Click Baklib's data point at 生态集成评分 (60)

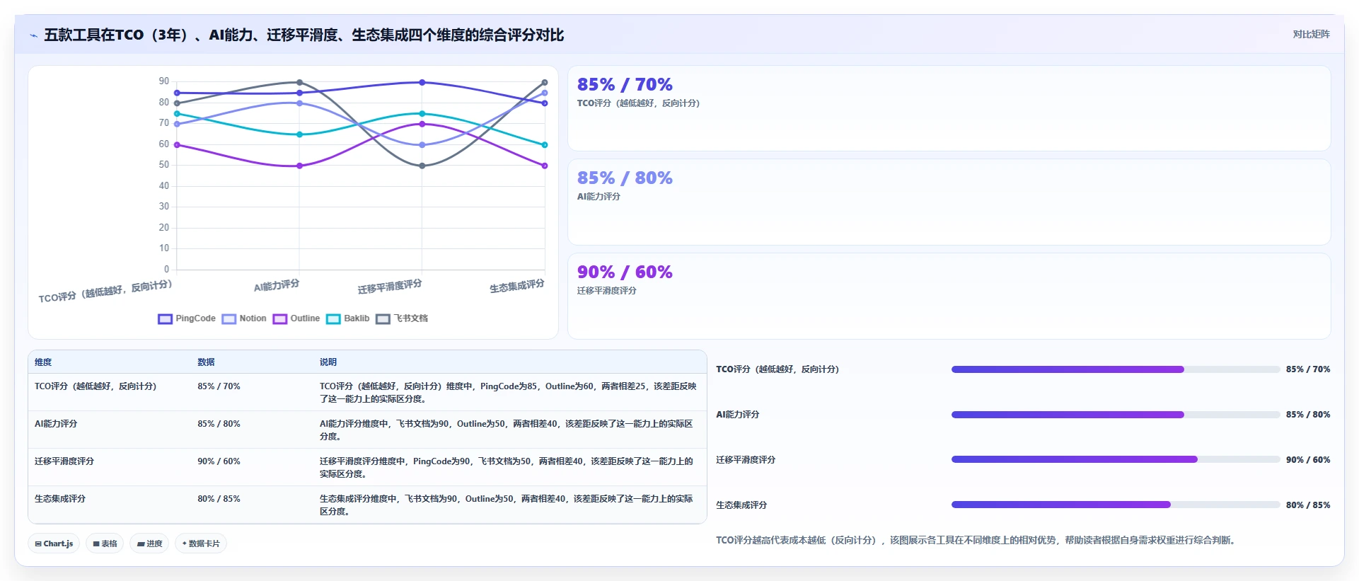[x=545, y=145]
